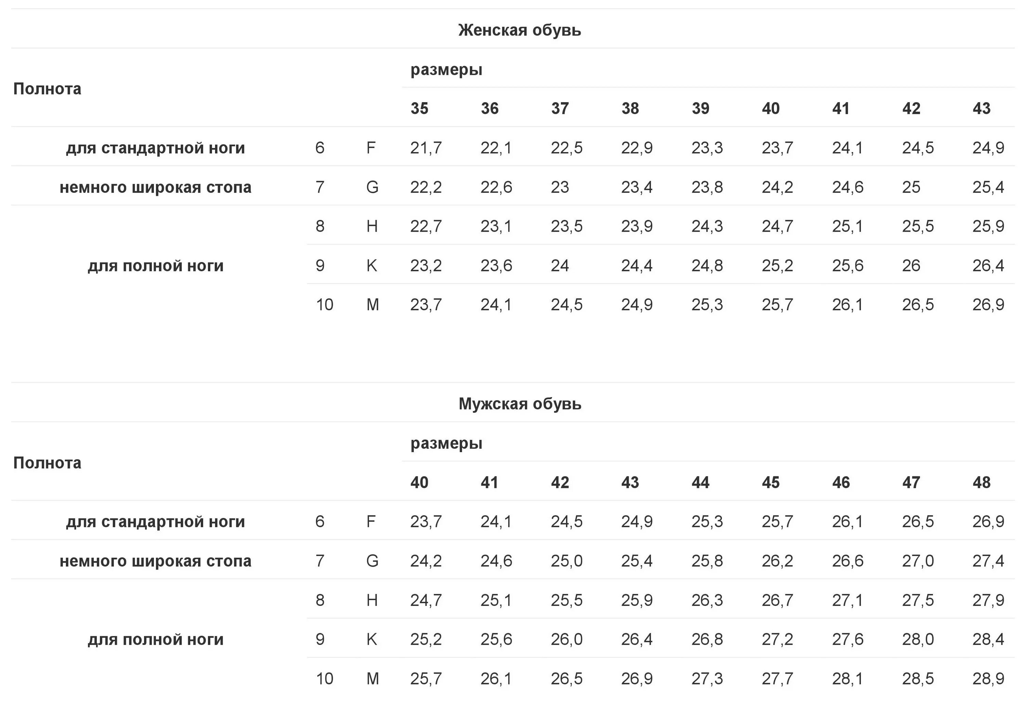Screen dimensions: 1026x705
Task: Click the Женская обувь table heading
Action: 519,30
